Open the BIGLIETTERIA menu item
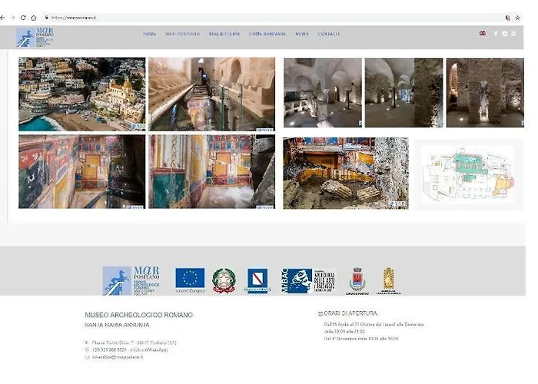The width and height of the screenshot is (538, 384). pos(223,34)
